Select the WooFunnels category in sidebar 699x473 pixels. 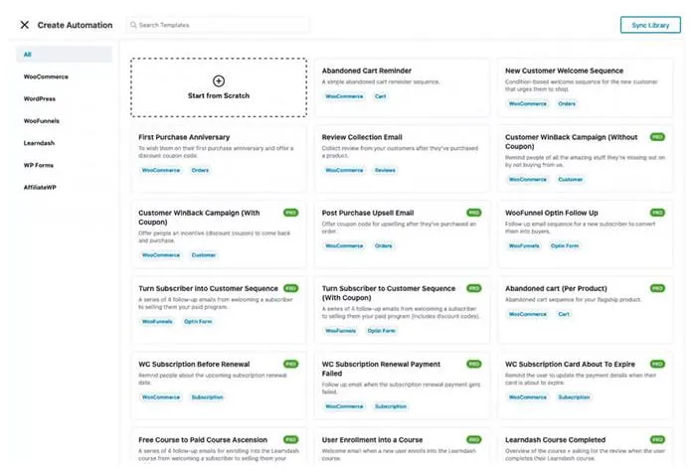(x=42, y=120)
